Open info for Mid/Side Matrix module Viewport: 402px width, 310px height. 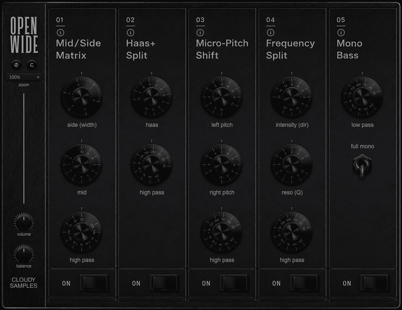(60, 33)
